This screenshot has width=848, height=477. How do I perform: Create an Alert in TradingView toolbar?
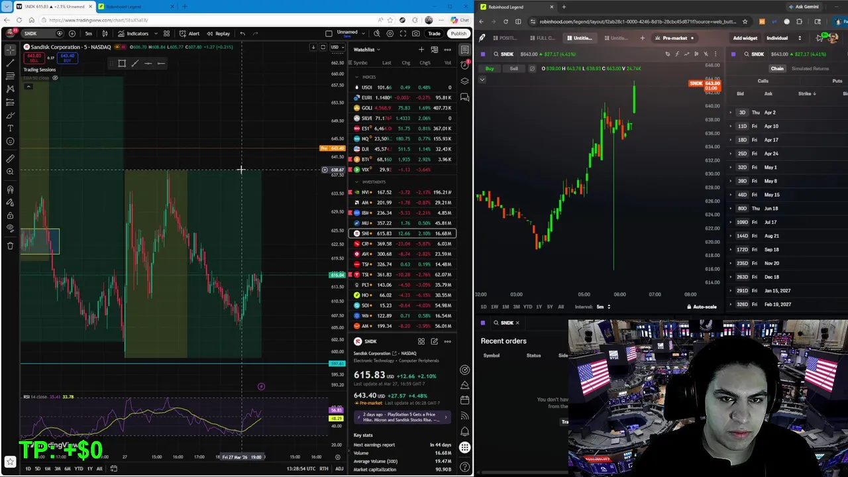(x=189, y=34)
